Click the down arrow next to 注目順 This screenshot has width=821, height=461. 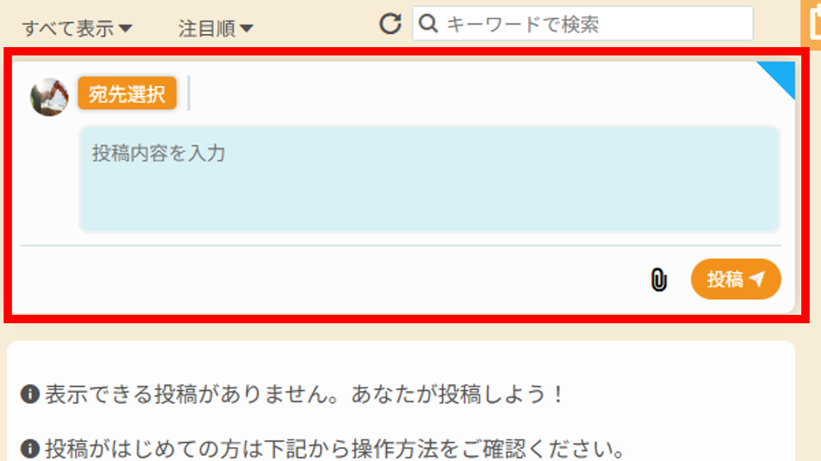(246, 28)
